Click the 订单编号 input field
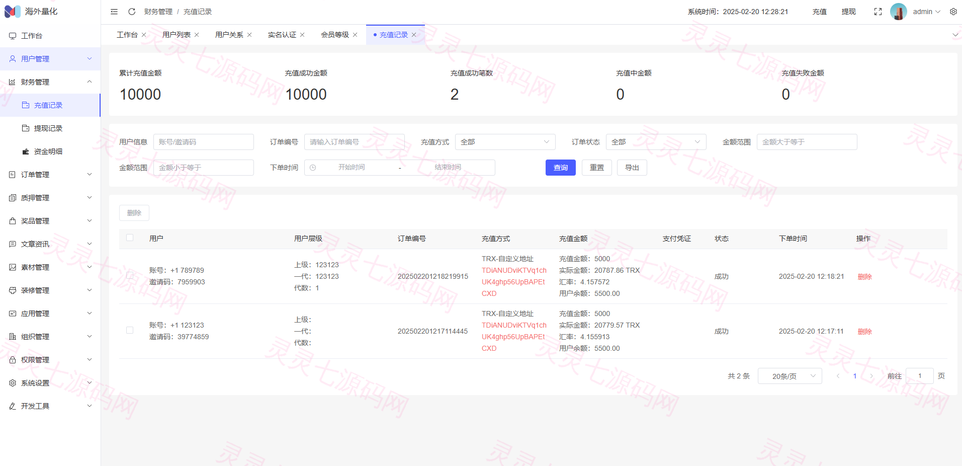 (354, 142)
